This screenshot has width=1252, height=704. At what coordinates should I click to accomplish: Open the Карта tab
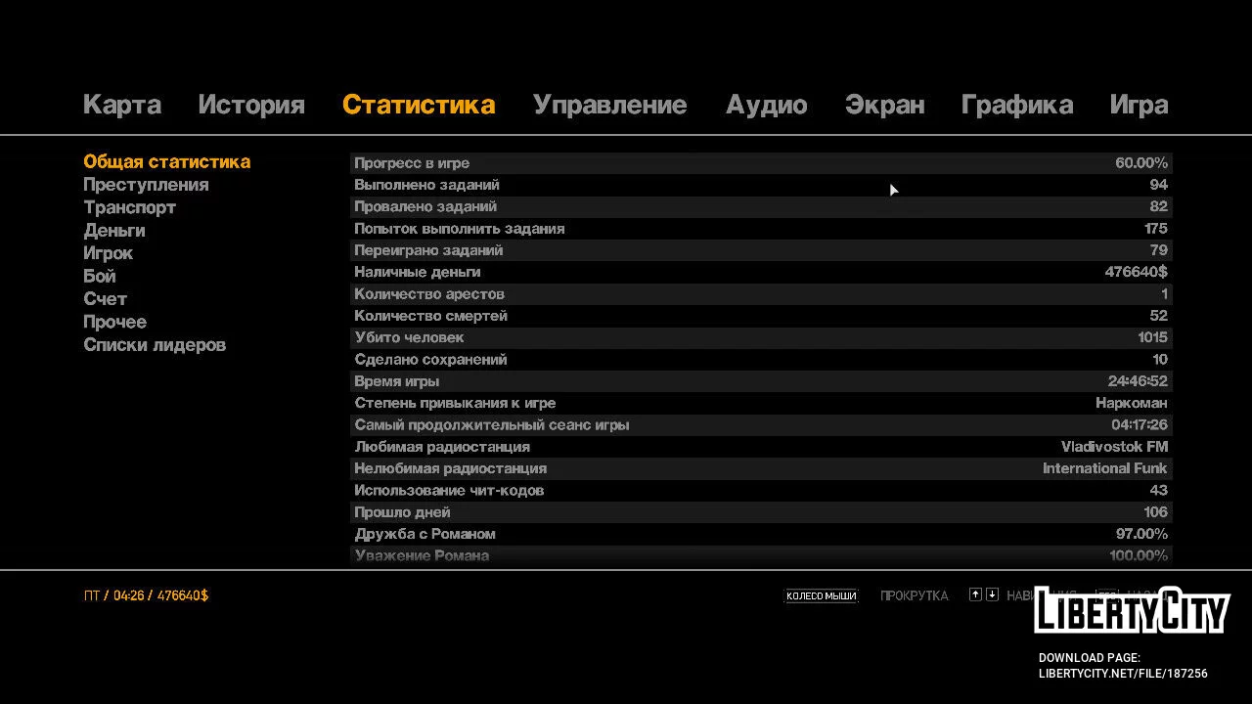(x=122, y=105)
